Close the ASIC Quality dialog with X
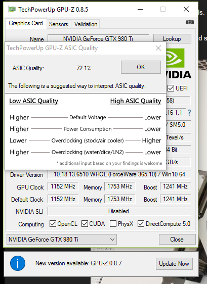 click(158, 48)
